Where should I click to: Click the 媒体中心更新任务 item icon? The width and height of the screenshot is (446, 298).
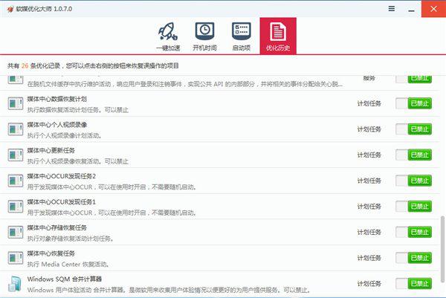pos(16,155)
